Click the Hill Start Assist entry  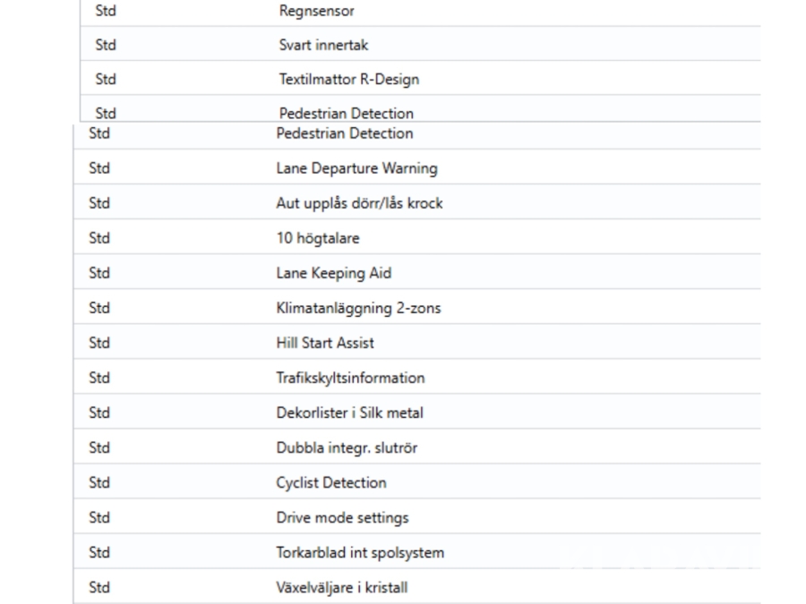coord(325,343)
